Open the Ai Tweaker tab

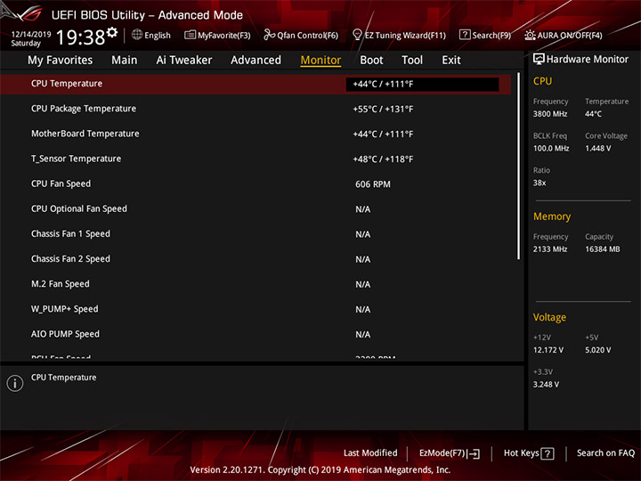(x=184, y=61)
